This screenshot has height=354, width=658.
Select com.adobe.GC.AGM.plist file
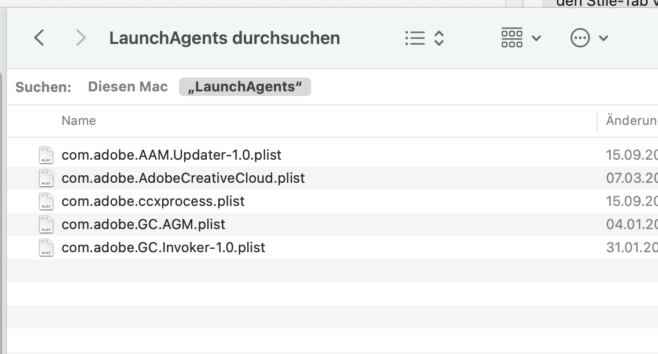pos(143,224)
